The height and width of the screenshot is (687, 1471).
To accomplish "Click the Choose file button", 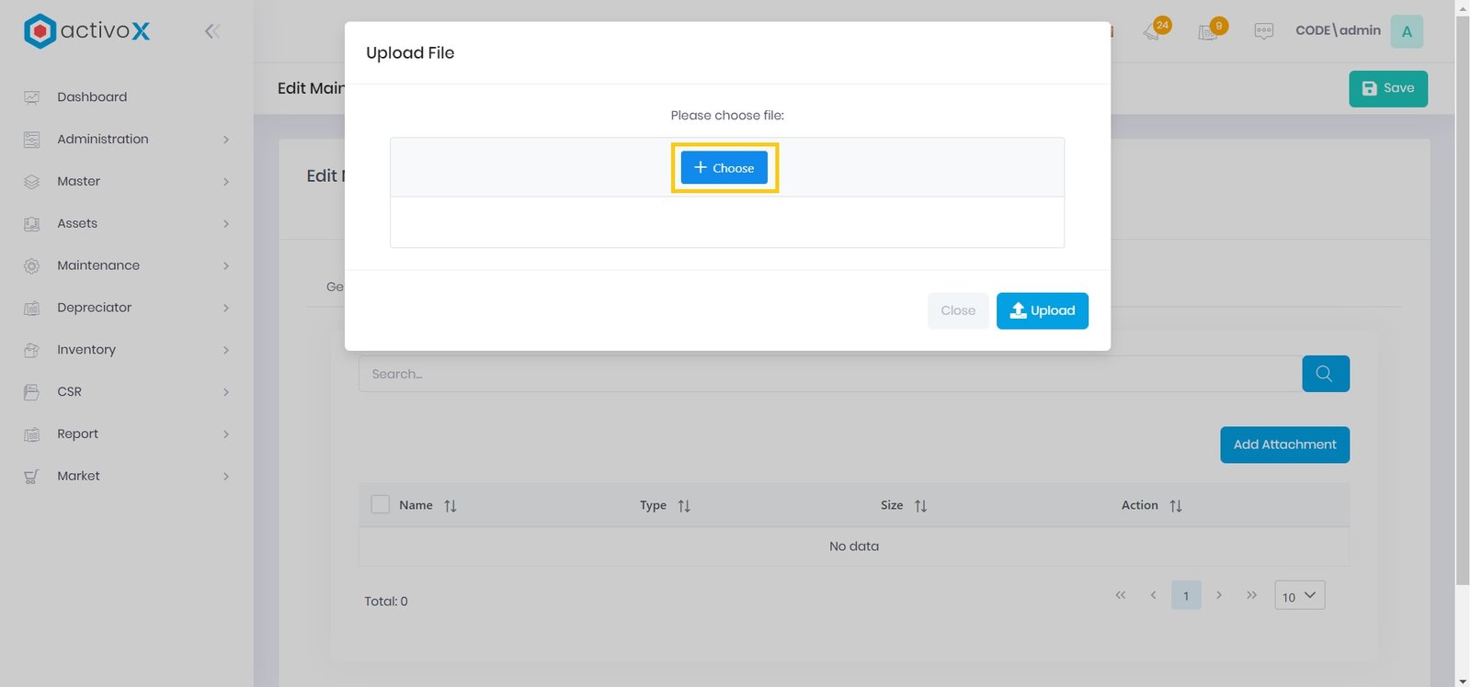I will [724, 168].
